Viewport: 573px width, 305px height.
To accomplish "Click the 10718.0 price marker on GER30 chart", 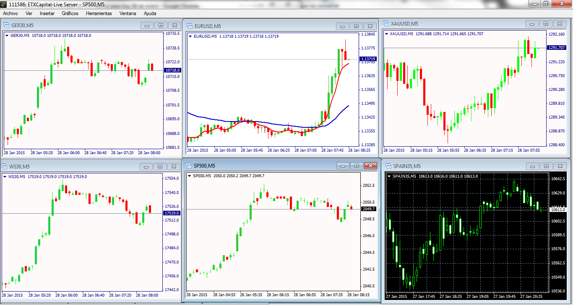I will click(x=172, y=70).
